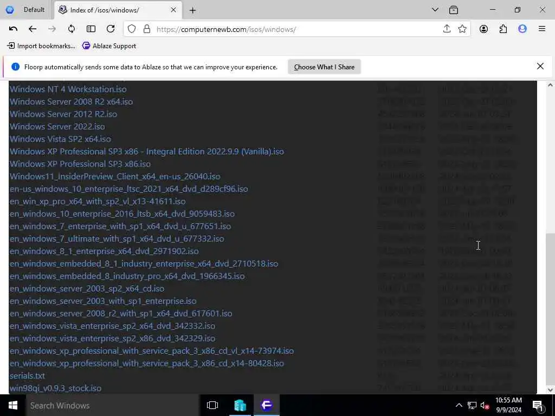Open Windows Server 2022.iso link
The width and height of the screenshot is (555, 416).
[x=57, y=126]
